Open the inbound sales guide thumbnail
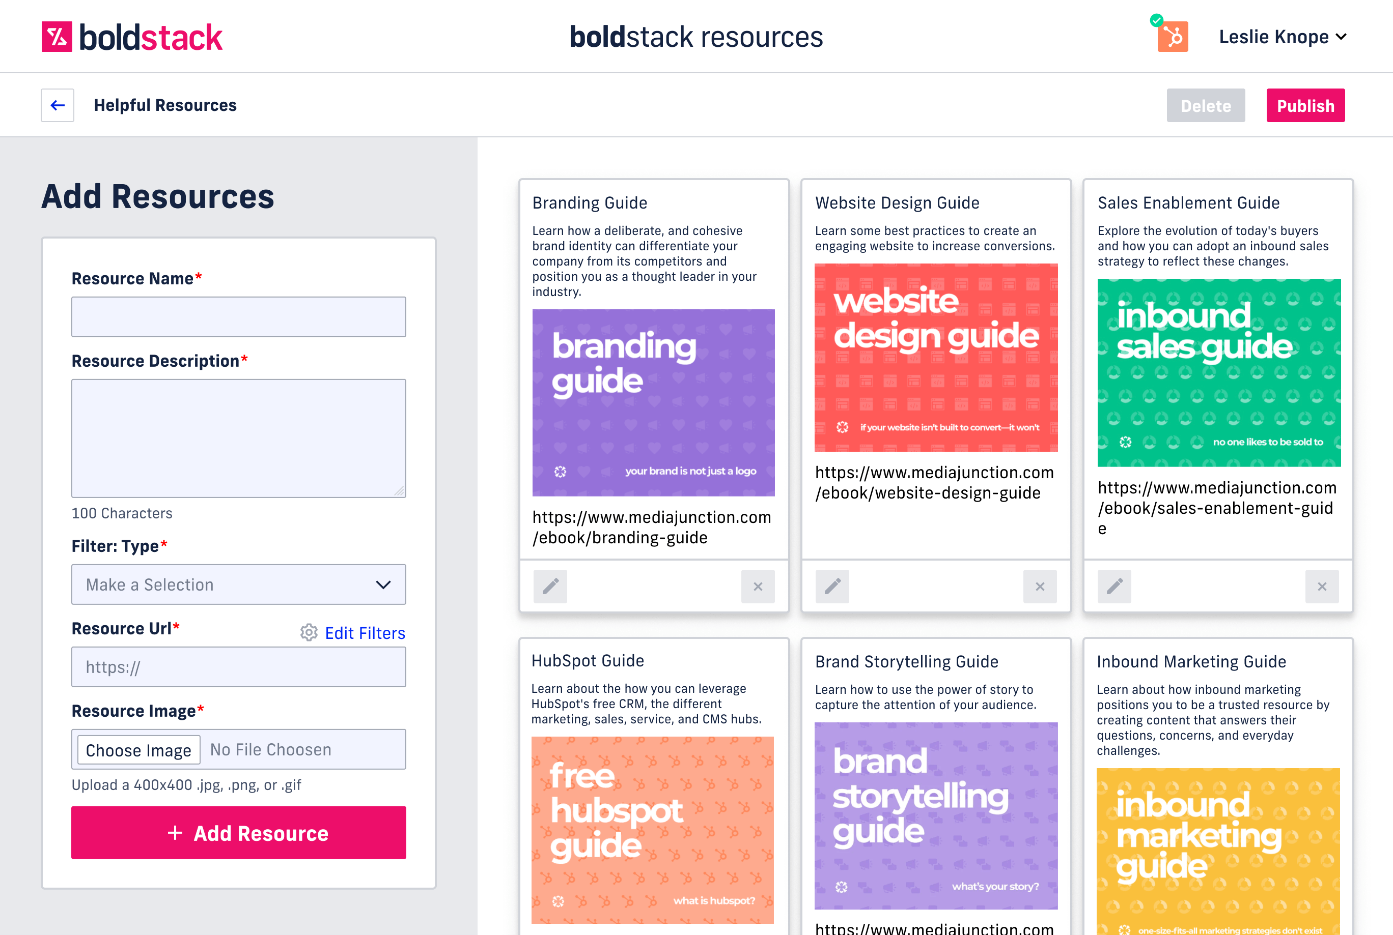The image size is (1393, 935). pos(1218,373)
